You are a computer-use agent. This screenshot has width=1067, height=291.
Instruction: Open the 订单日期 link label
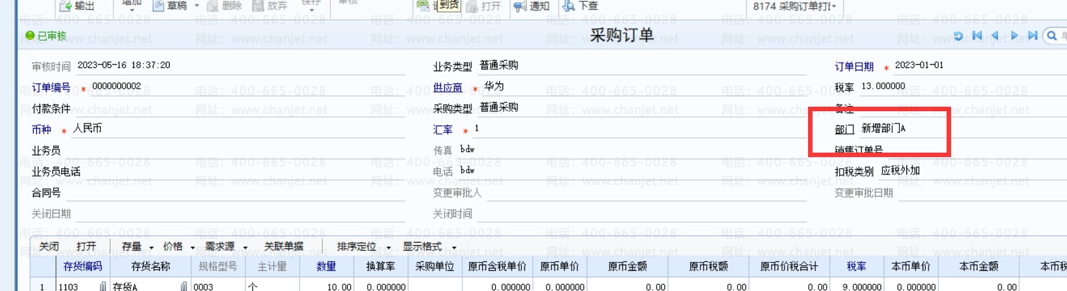tap(854, 67)
